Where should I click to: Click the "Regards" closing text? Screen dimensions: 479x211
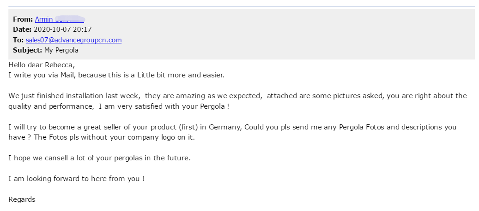[22, 199]
